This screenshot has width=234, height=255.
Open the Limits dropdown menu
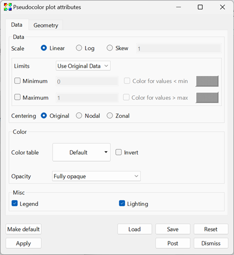tap(83, 66)
